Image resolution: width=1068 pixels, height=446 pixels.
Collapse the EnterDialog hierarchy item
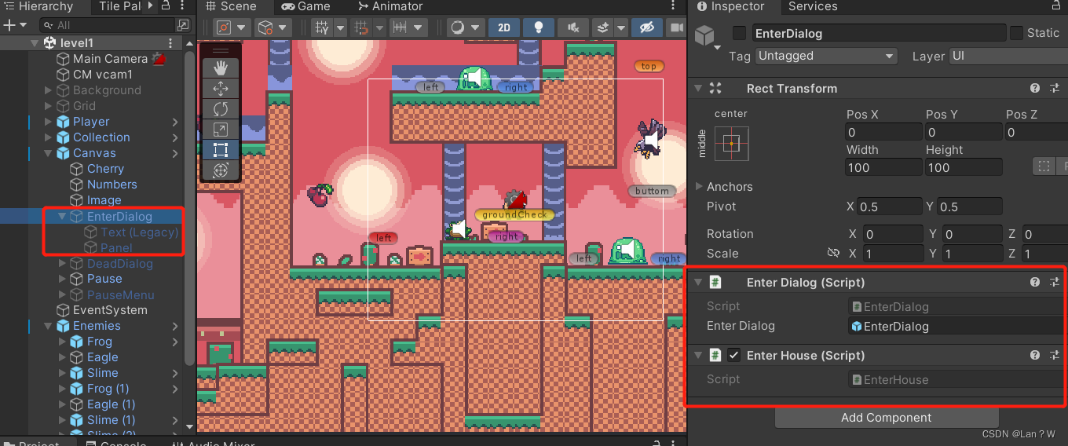pyautogui.click(x=62, y=217)
